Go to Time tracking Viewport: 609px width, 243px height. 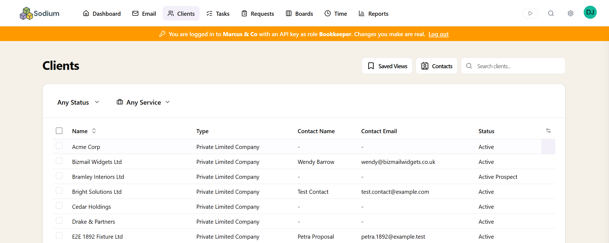point(336,13)
